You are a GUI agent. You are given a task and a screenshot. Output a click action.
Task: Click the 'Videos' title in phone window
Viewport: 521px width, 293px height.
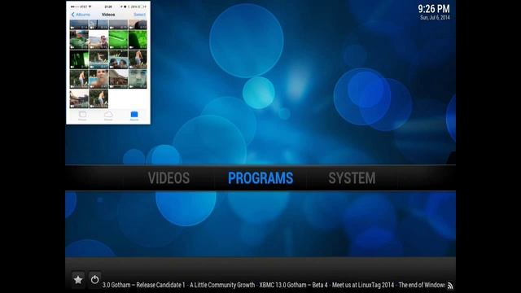tap(108, 15)
